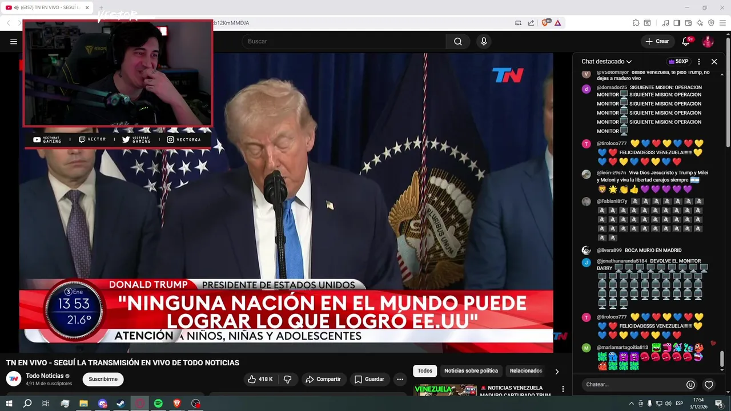Screen dimensions: 731x411
Task: Click the Suscribirme button
Action: 103,379
